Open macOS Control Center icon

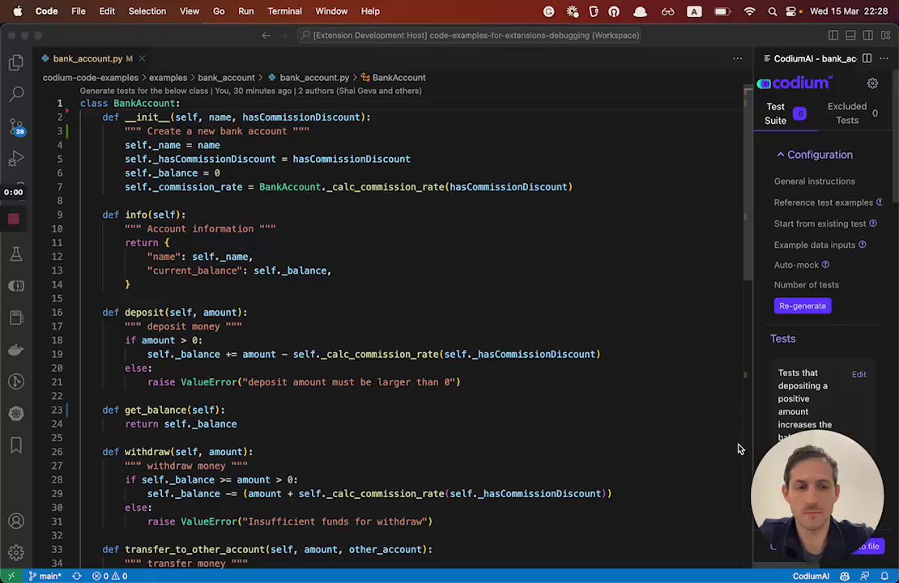(x=790, y=11)
